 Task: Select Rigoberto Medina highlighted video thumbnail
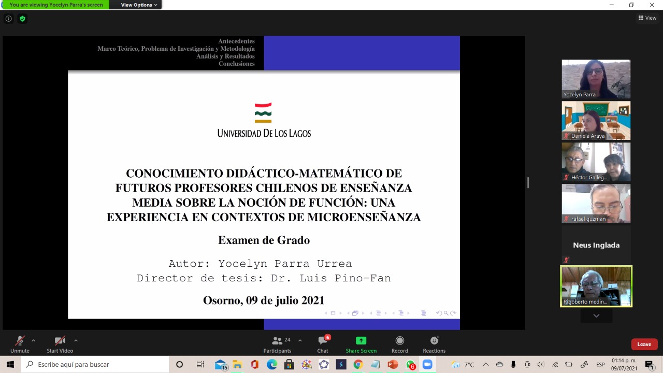pos(596,286)
